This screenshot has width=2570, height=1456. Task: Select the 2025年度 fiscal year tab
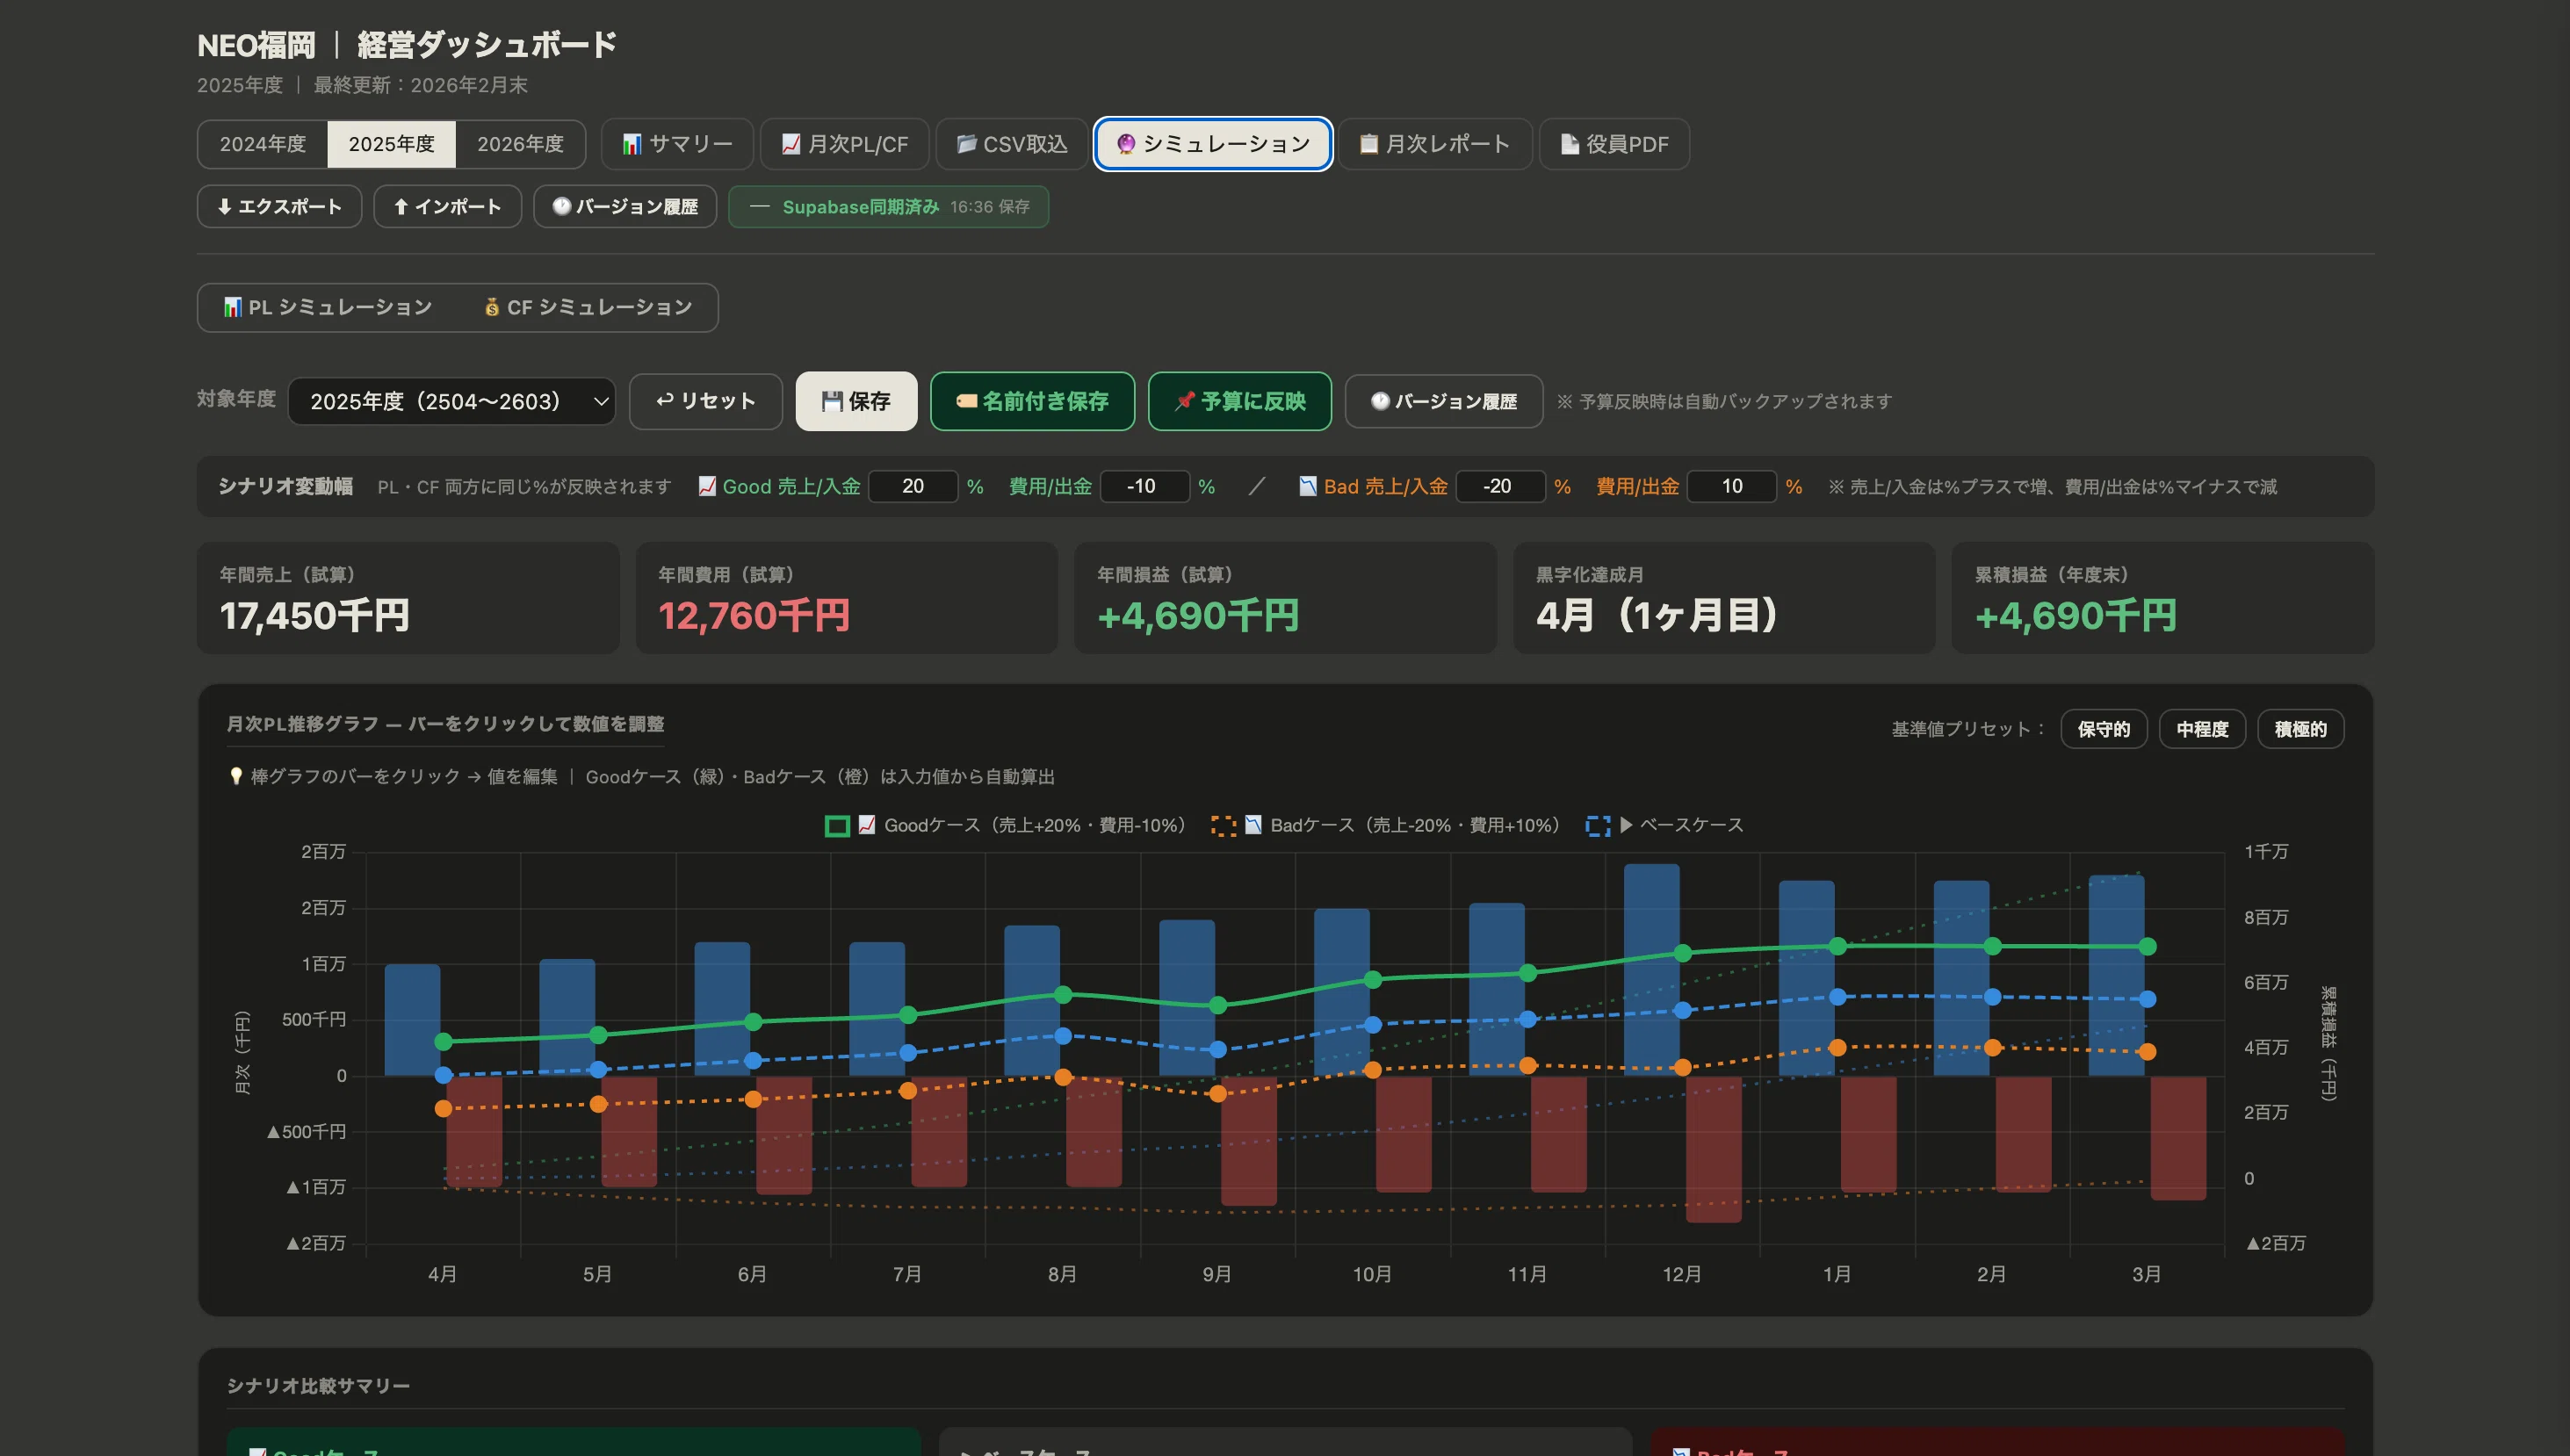391,144
